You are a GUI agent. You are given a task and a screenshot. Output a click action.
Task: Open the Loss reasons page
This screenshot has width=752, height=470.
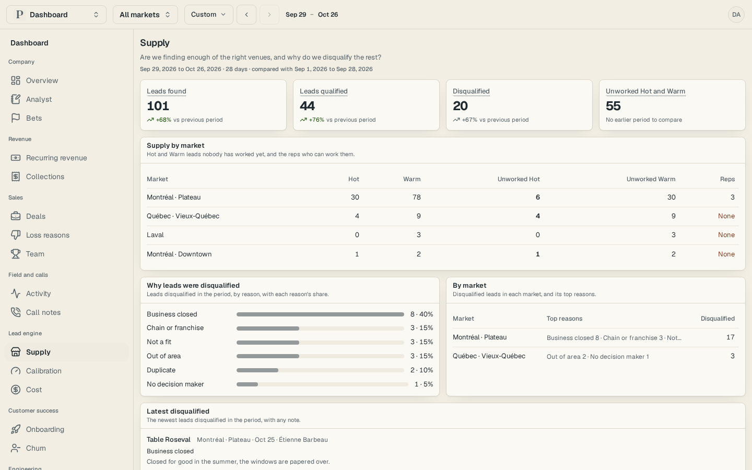[x=67, y=235]
